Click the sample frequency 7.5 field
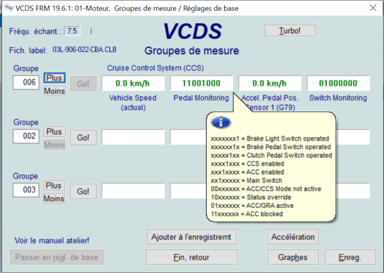The width and height of the screenshot is (384, 273). pyautogui.click(x=72, y=31)
